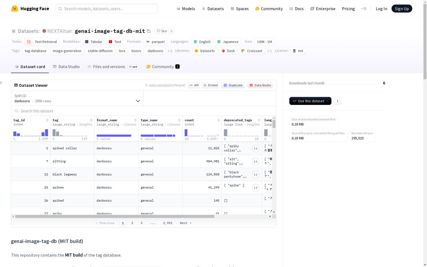This screenshot has width=427, height=267.
Task: Sort by type_name column arrows
Action: coord(179,120)
